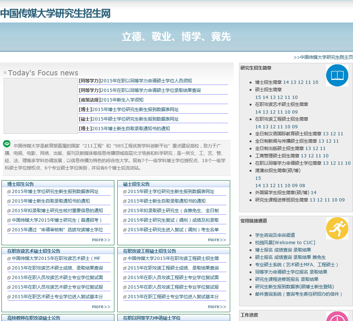Click the bullet icon beside 2015年拟录取博士研究生核对重要信息的通知
Viewport: 353px width, 321px height.
point(9,211)
